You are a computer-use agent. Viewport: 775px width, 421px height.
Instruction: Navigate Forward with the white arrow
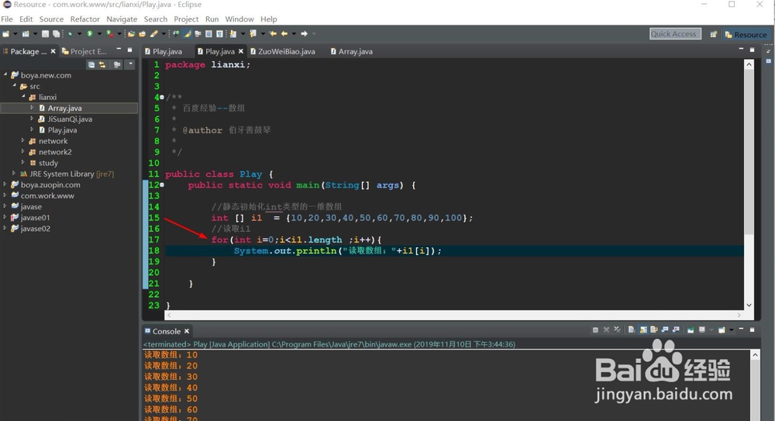coord(304,34)
